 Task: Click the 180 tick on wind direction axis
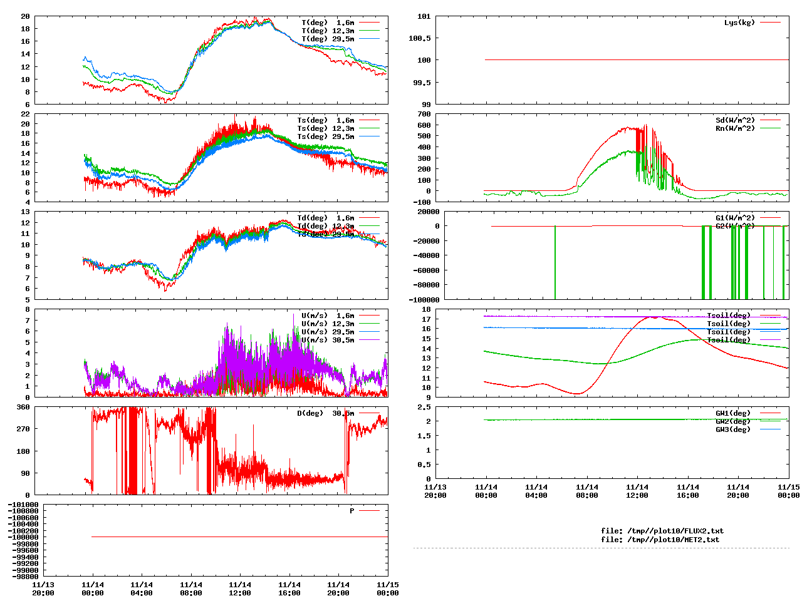[23, 451]
